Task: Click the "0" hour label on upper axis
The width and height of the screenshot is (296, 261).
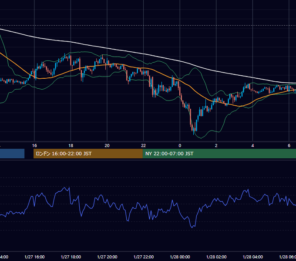Action: [180, 146]
